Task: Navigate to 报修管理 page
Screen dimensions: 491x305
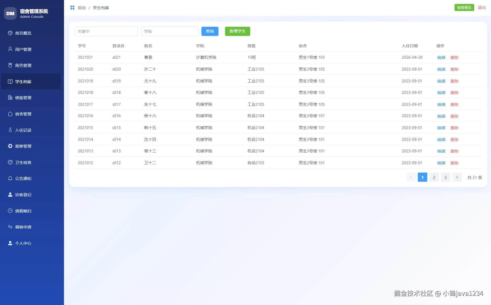Action: click(31, 146)
